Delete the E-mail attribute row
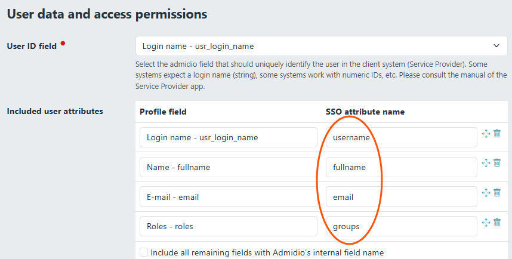The height and width of the screenshot is (259, 512). pyautogui.click(x=497, y=193)
